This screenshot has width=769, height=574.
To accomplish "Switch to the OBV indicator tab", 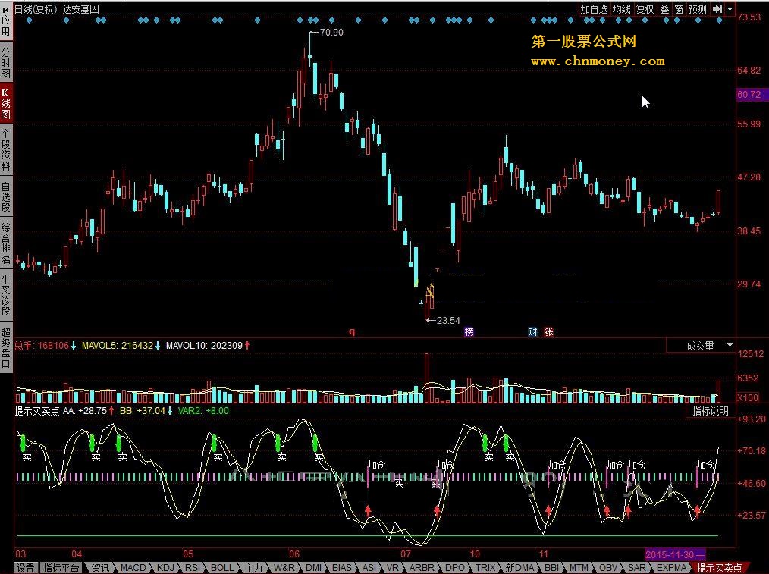I will [x=608, y=568].
